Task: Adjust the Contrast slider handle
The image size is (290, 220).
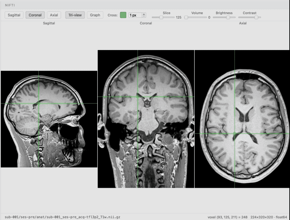Action: 256,17
